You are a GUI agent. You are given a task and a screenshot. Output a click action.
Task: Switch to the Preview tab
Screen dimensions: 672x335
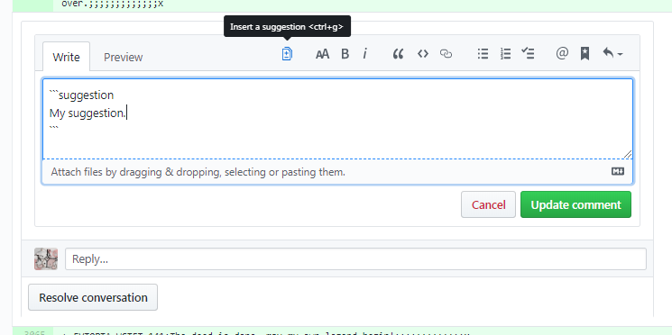123,57
